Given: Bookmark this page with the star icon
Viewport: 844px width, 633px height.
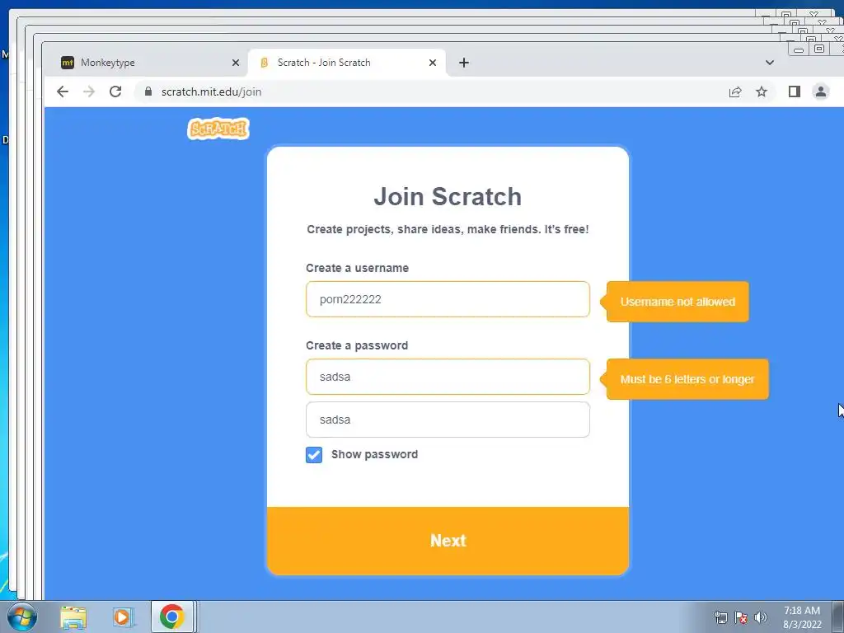Looking at the screenshot, I should click(x=761, y=91).
